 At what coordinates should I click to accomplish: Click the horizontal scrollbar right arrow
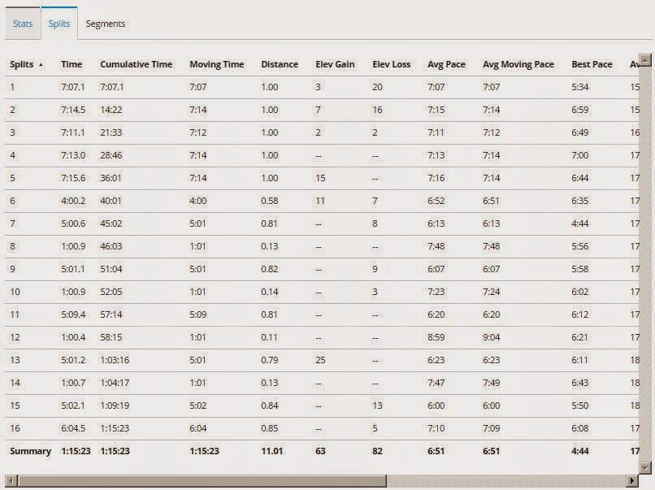tap(632, 480)
